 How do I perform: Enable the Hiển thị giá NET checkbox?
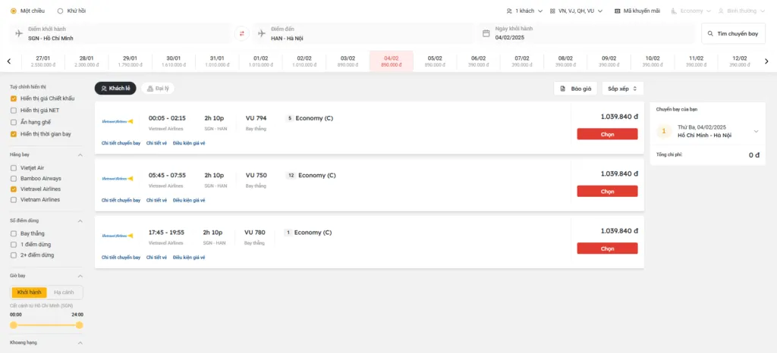point(14,110)
